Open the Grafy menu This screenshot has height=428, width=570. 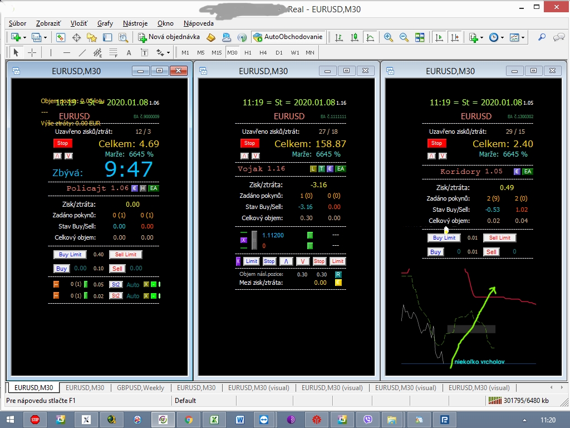coord(105,23)
